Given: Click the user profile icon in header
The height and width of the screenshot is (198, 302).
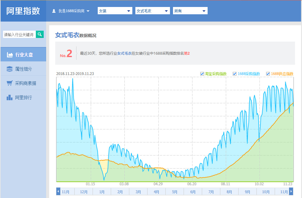Looking at the screenshot, I should (x=54, y=11).
